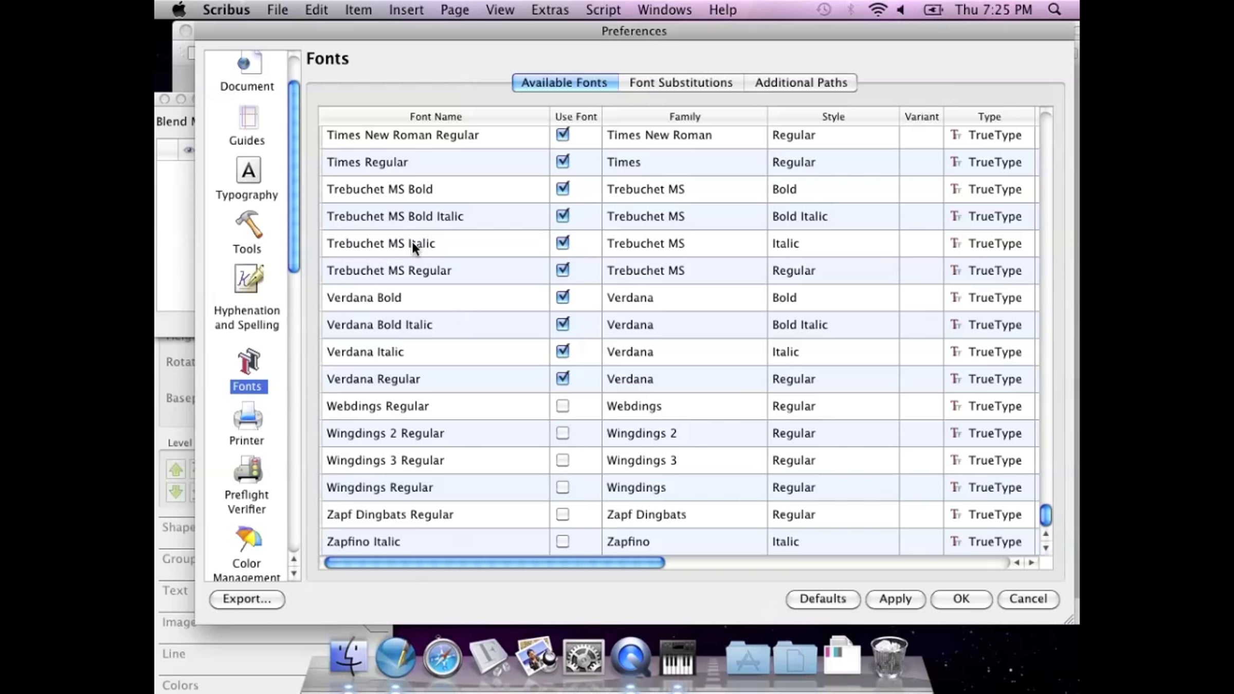Click the Spotlight search magnifier icon
This screenshot has width=1234, height=694.
tap(1054, 10)
